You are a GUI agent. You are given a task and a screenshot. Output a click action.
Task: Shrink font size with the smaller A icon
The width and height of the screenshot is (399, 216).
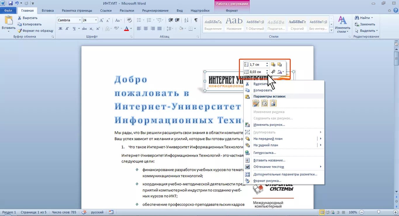[x=107, y=20]
